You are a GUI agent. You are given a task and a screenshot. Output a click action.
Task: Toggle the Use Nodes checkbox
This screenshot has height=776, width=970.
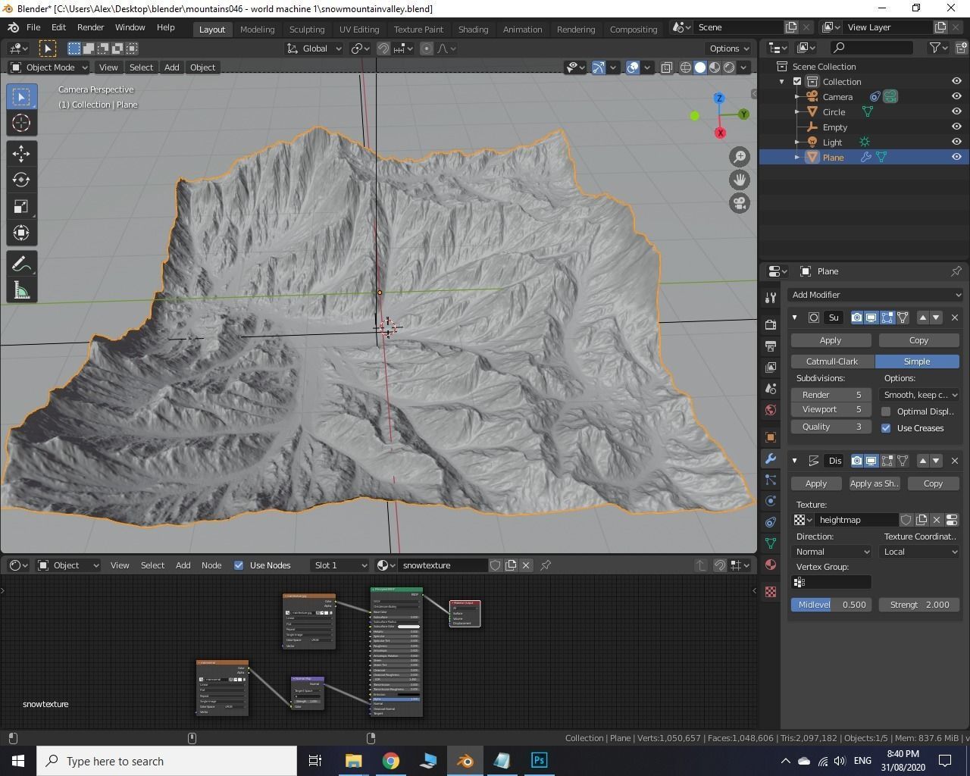click(239, 565)
